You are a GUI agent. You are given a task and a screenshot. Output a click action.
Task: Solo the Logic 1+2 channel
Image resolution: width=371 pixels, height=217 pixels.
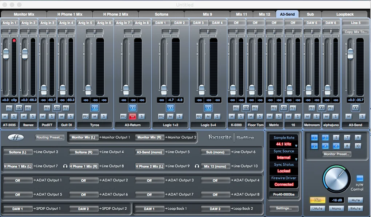[x=179, y=116]
